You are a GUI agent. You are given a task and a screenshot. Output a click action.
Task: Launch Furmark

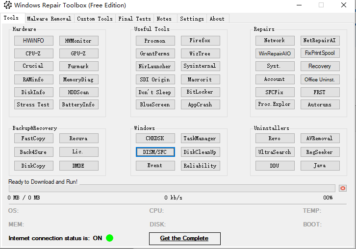(x=79, y=66)
